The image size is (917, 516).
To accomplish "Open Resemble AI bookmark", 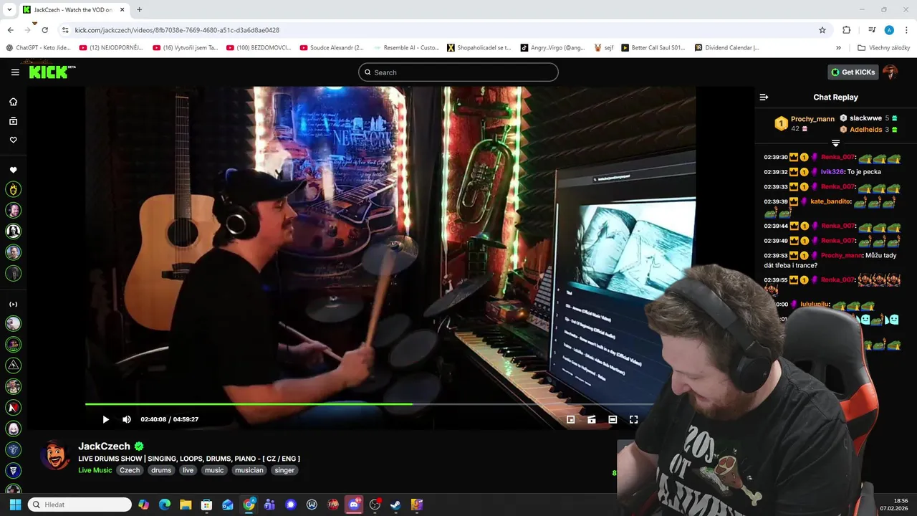I will tap(405, 48).
